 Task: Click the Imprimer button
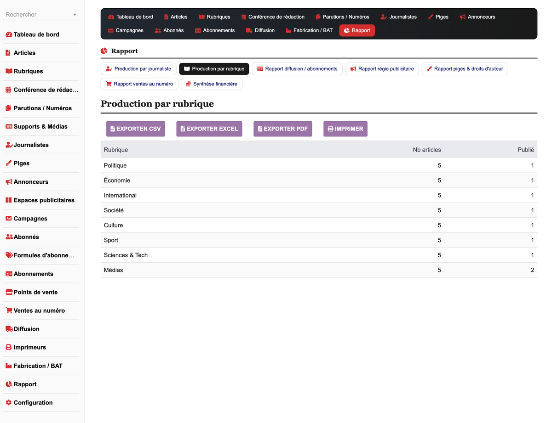pyautogui.click(x=345, y=129)
